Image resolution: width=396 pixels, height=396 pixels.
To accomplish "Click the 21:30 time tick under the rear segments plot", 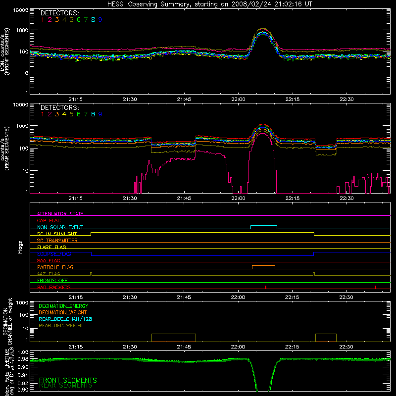I will (x=130, y=198).
